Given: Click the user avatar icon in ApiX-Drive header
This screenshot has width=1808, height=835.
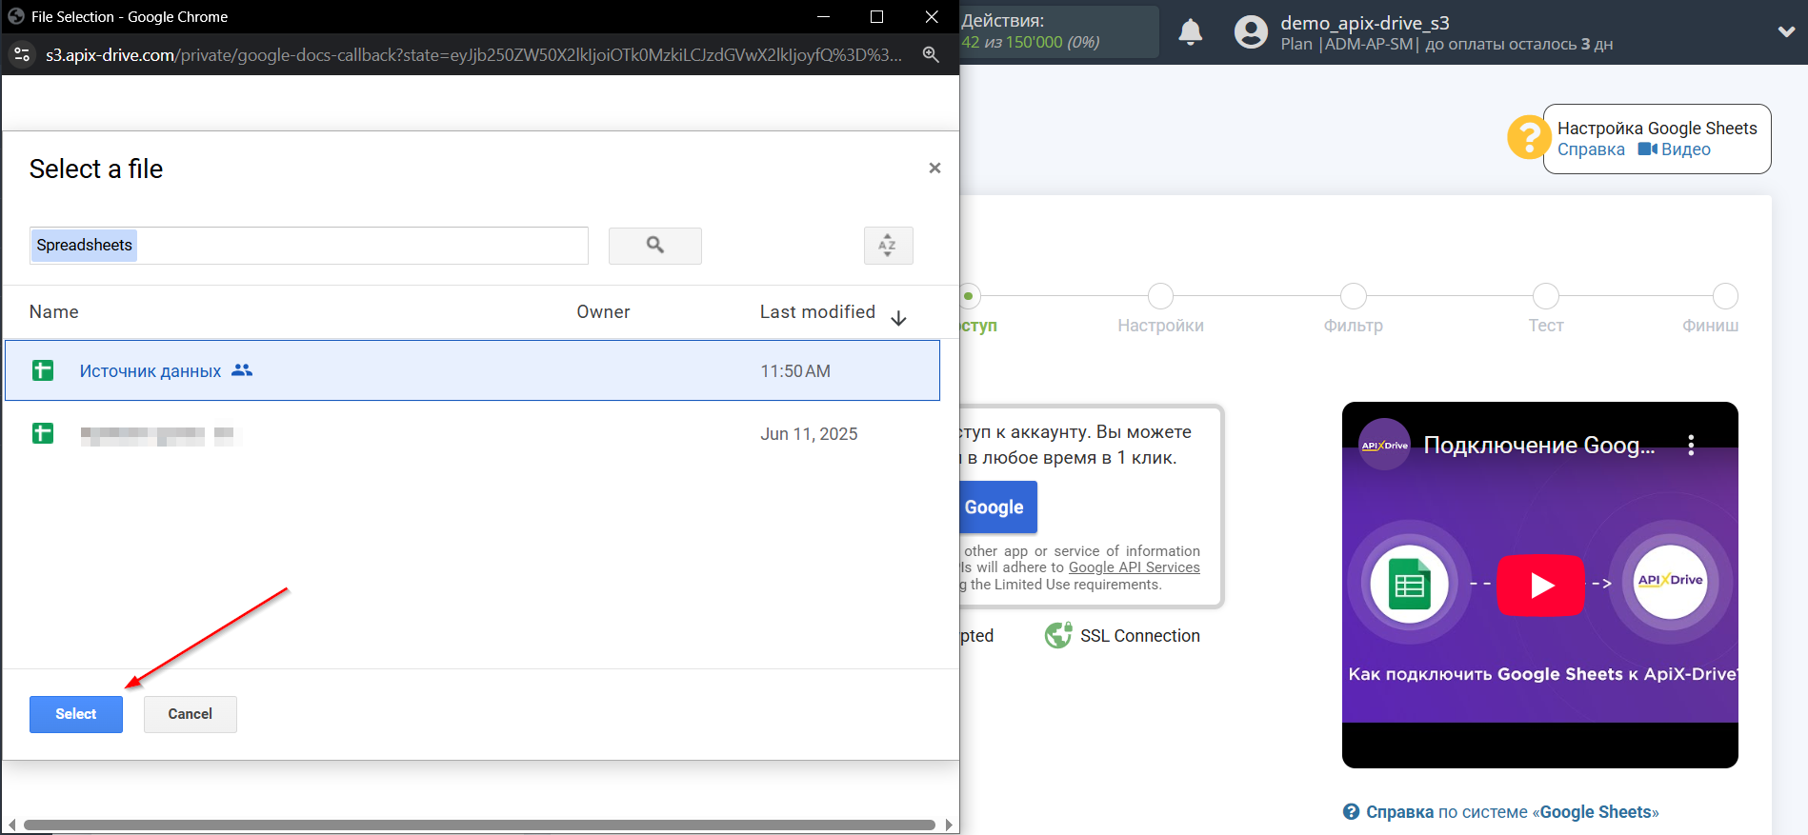Looking at the screenshot, I should click(1251, 32).
